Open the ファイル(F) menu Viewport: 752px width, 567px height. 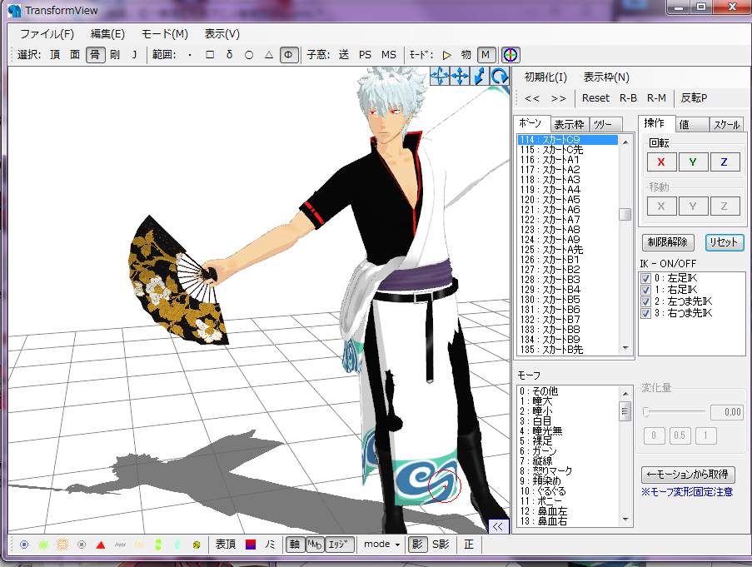[x=47, y=34]
